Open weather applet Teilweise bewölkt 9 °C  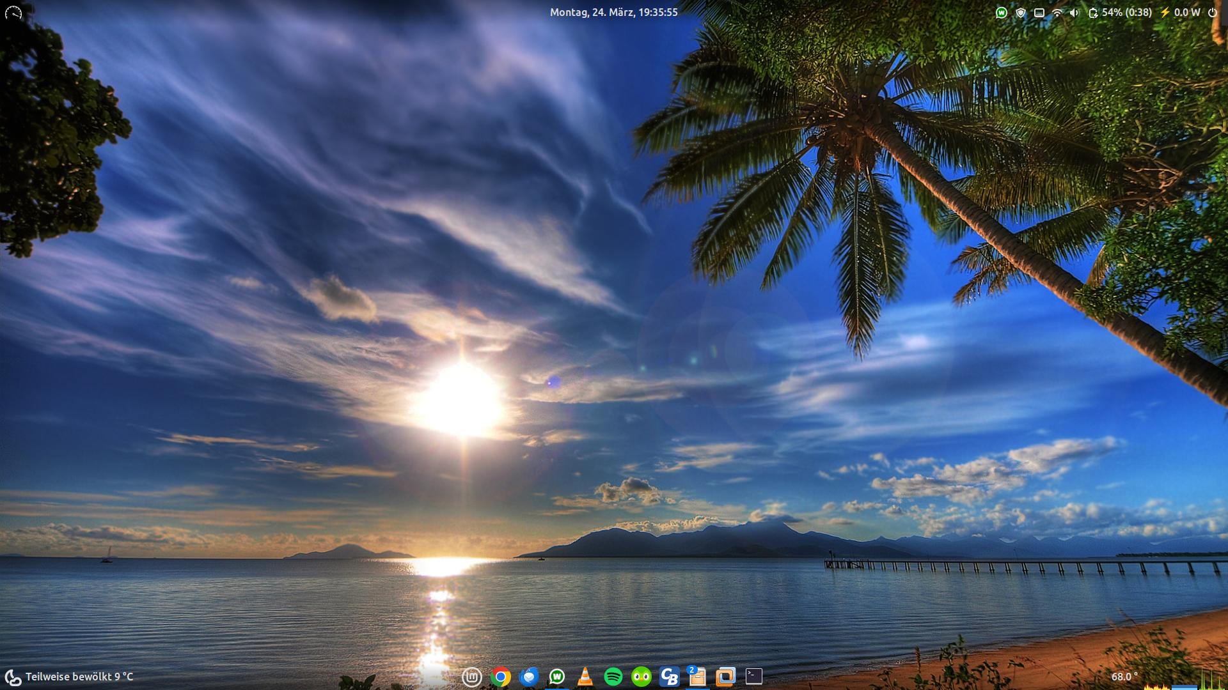[x=70, y=677]
